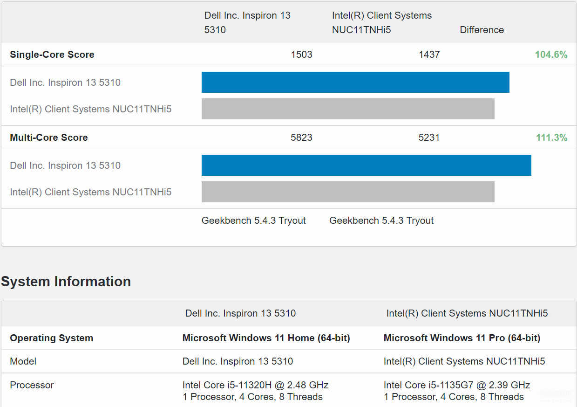Select the gray NUC11TNHi5 single-core score bar
The image size is (577, 407).
pyautogui.click(x=347, y=109)
